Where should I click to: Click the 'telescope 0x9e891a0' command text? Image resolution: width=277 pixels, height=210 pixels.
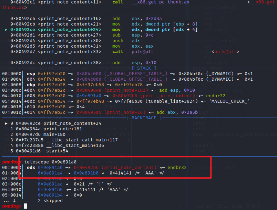[50, 162]
